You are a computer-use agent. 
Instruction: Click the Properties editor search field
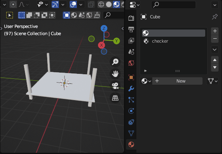[x=174, y=5]
